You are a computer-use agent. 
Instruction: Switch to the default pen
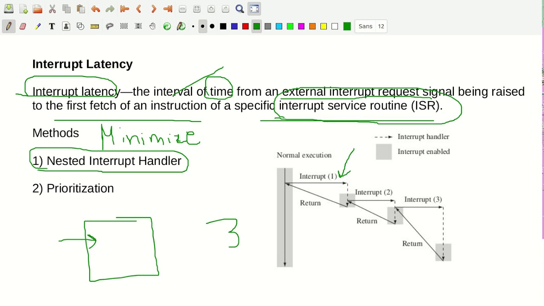[x=181, y=26]
